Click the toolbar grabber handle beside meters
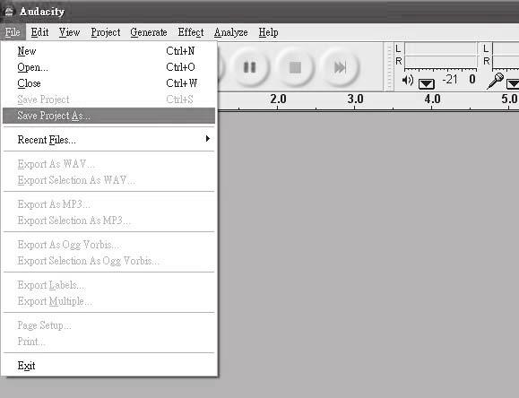 click(x=389, y=66)
